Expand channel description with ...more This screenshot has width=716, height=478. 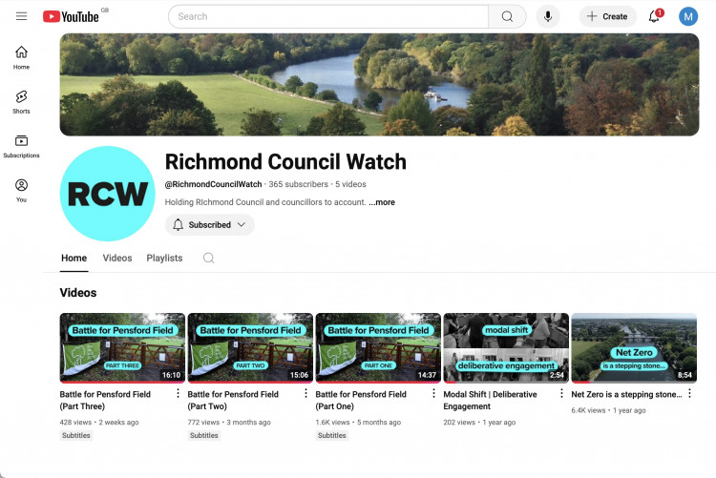pyautogui.click(x=382, y=202)
